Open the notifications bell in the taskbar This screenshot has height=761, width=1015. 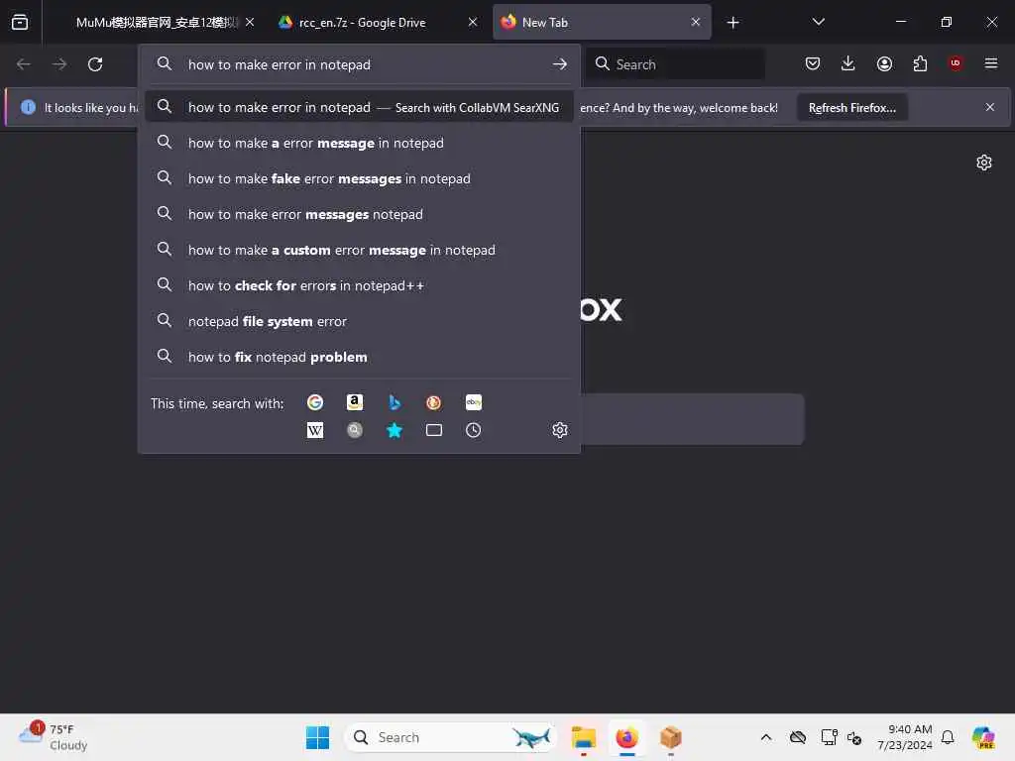948,737
